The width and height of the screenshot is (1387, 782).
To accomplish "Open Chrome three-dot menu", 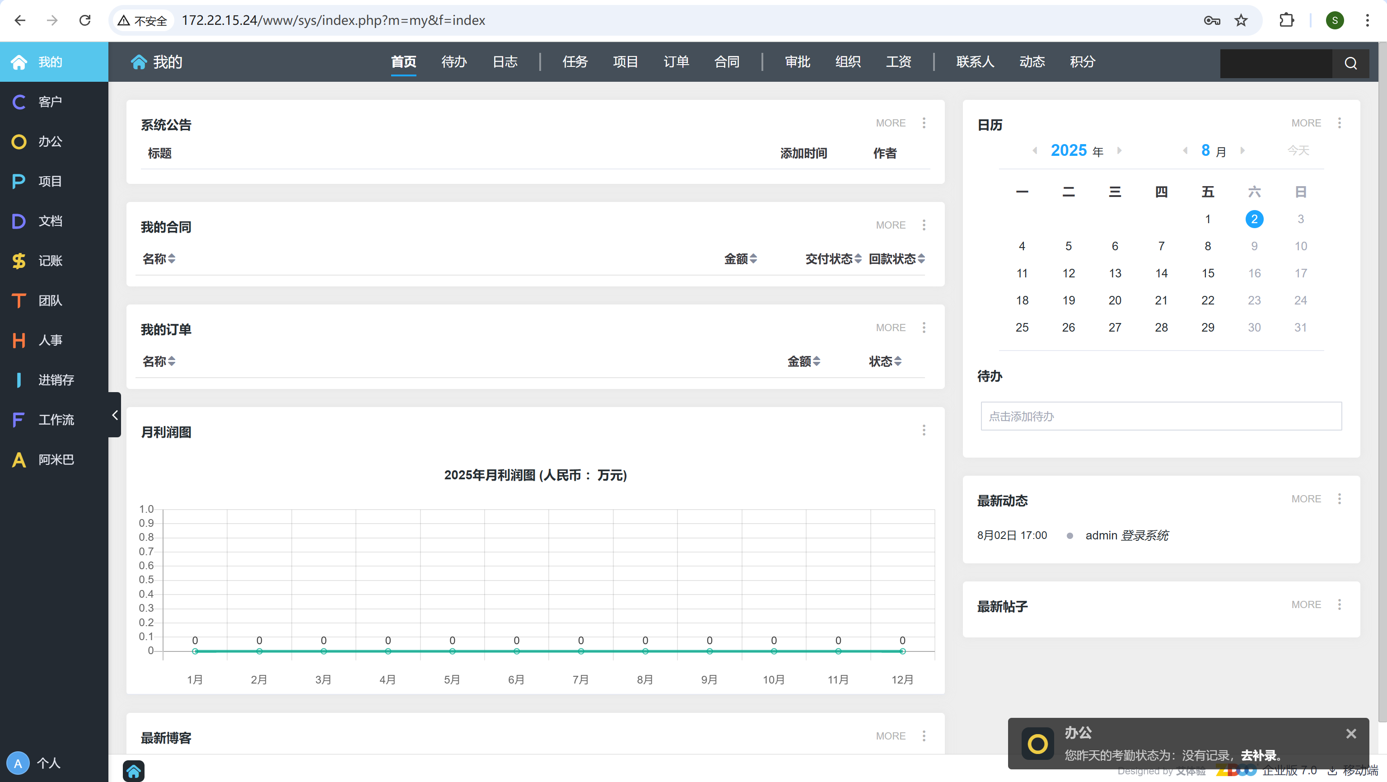I will [x=1367, y=20].
